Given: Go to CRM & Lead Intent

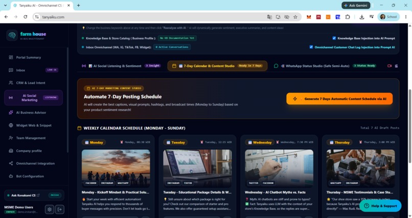Looking at the screenshot, I should coord(31,83).
